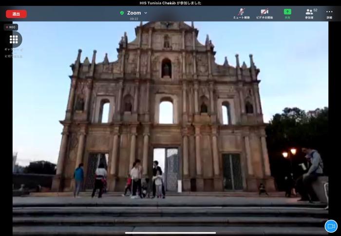Open the participants people icon
The height and width of the screenshot is (236, 341).
(309, 11)
